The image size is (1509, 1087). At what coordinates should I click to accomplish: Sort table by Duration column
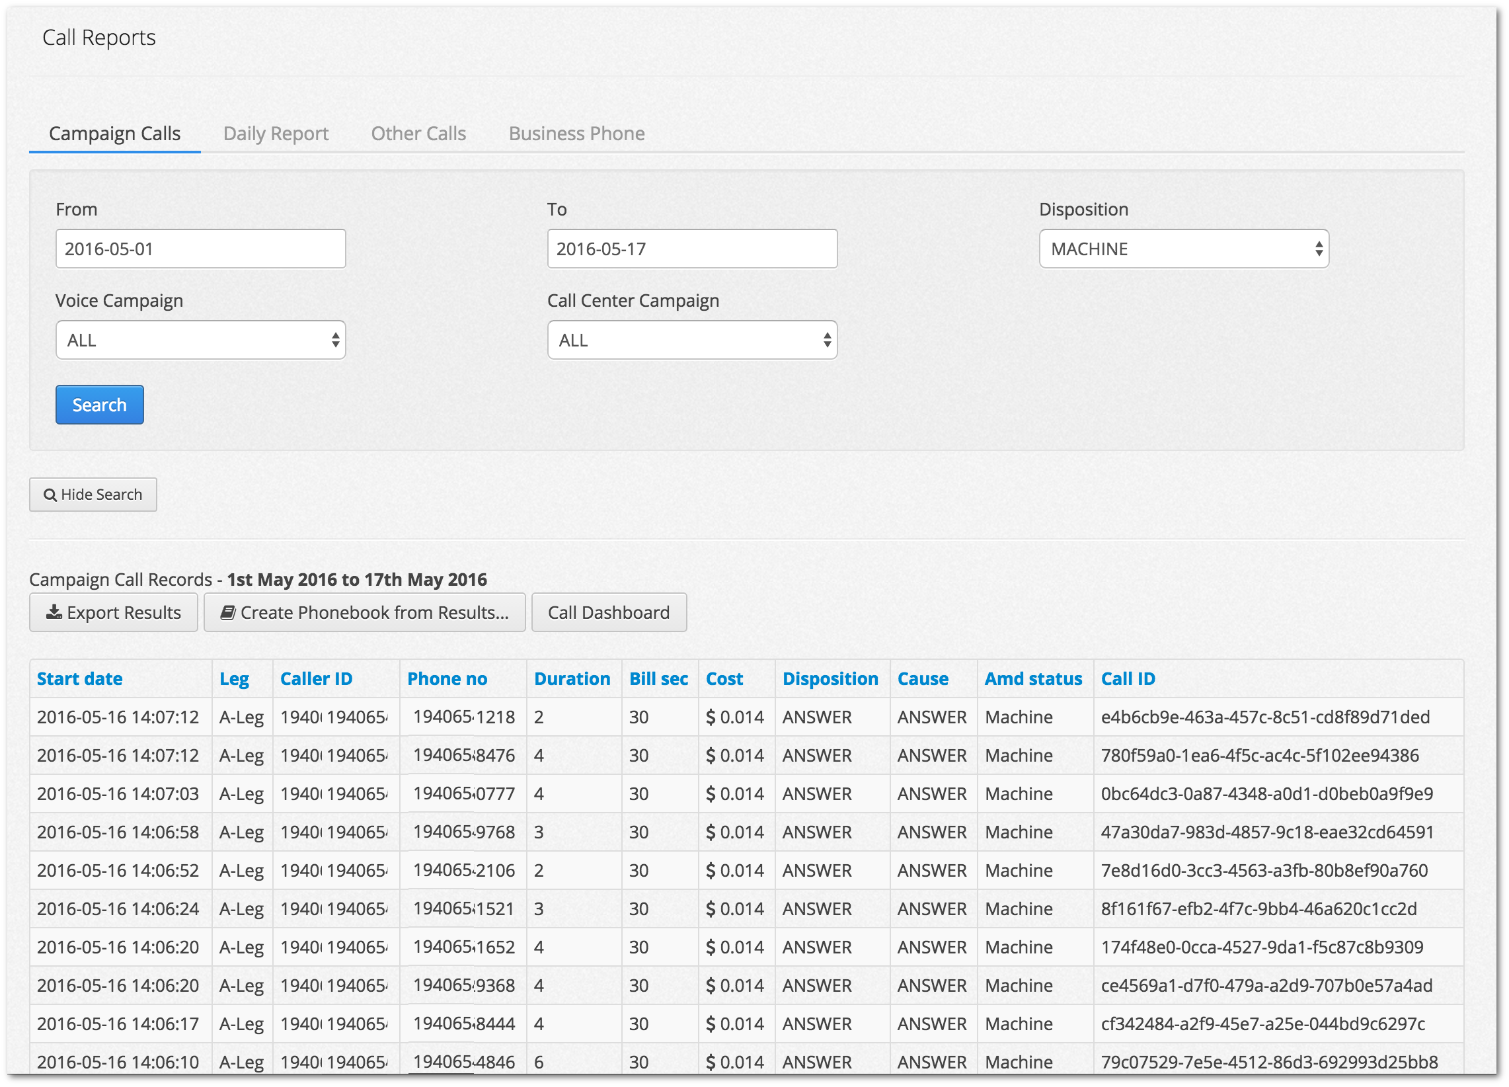pos(572,679)
